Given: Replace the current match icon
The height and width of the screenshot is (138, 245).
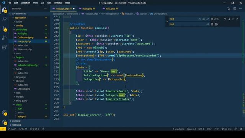Looking at the screenshot, I should point(212,24).
